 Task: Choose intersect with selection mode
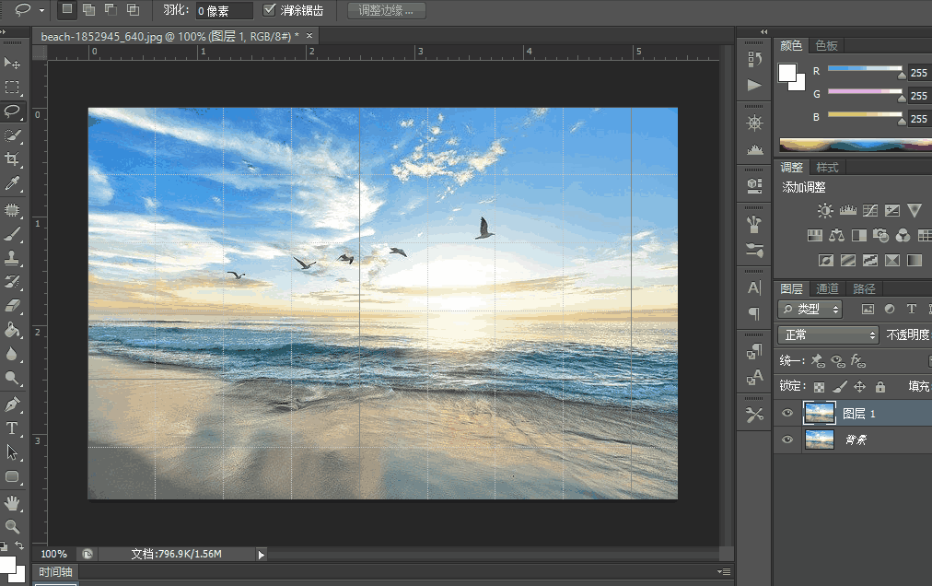(x=133, y=9)
